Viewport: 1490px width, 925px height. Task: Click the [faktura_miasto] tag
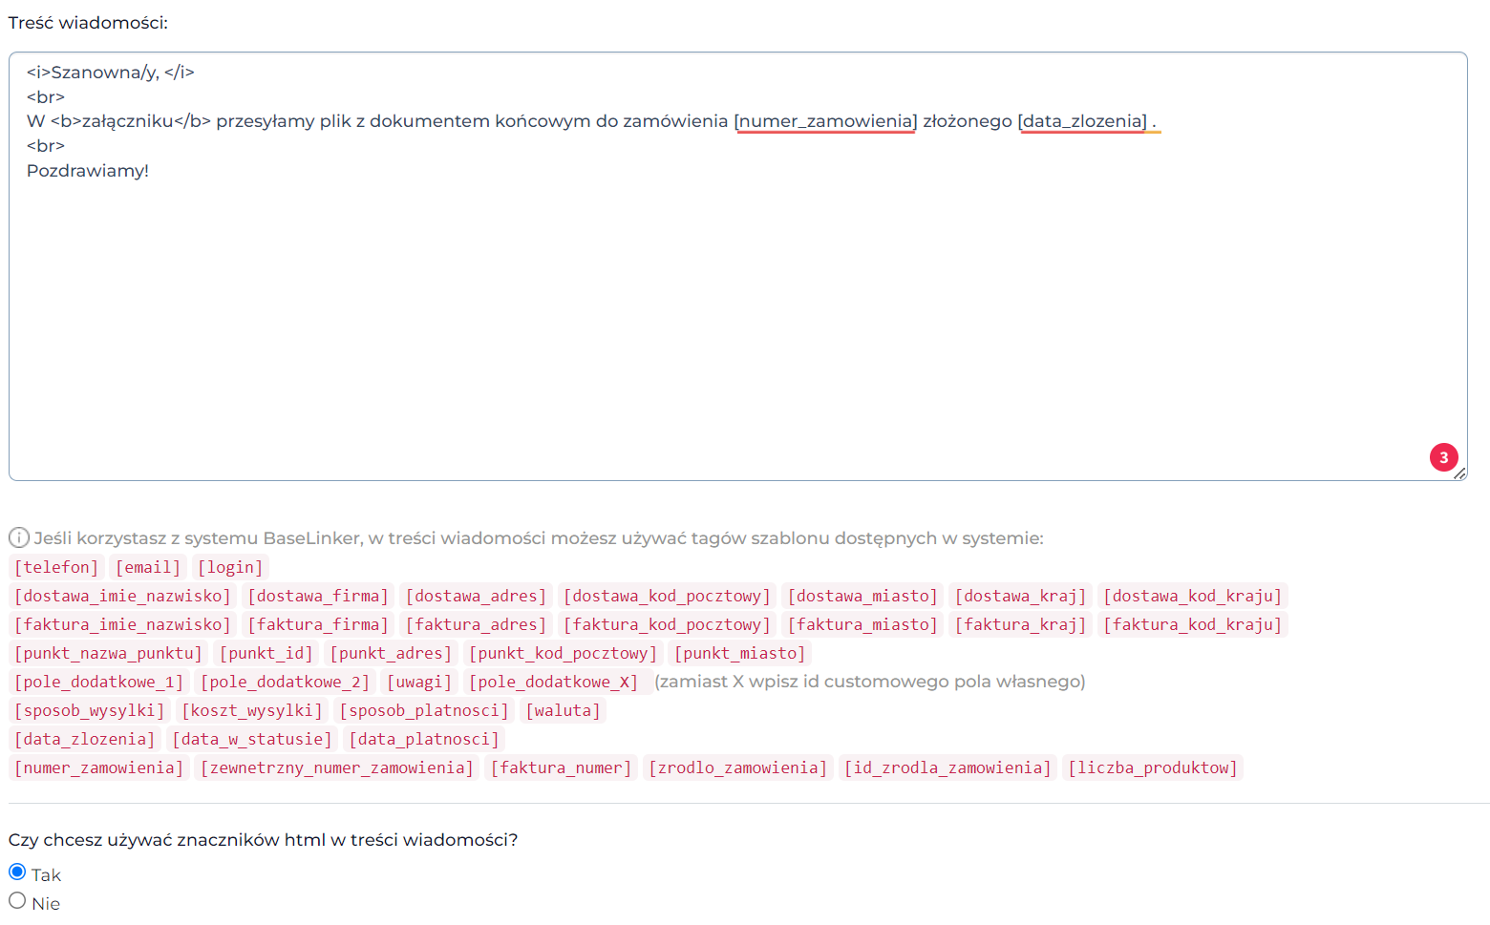tap(862, 624)
